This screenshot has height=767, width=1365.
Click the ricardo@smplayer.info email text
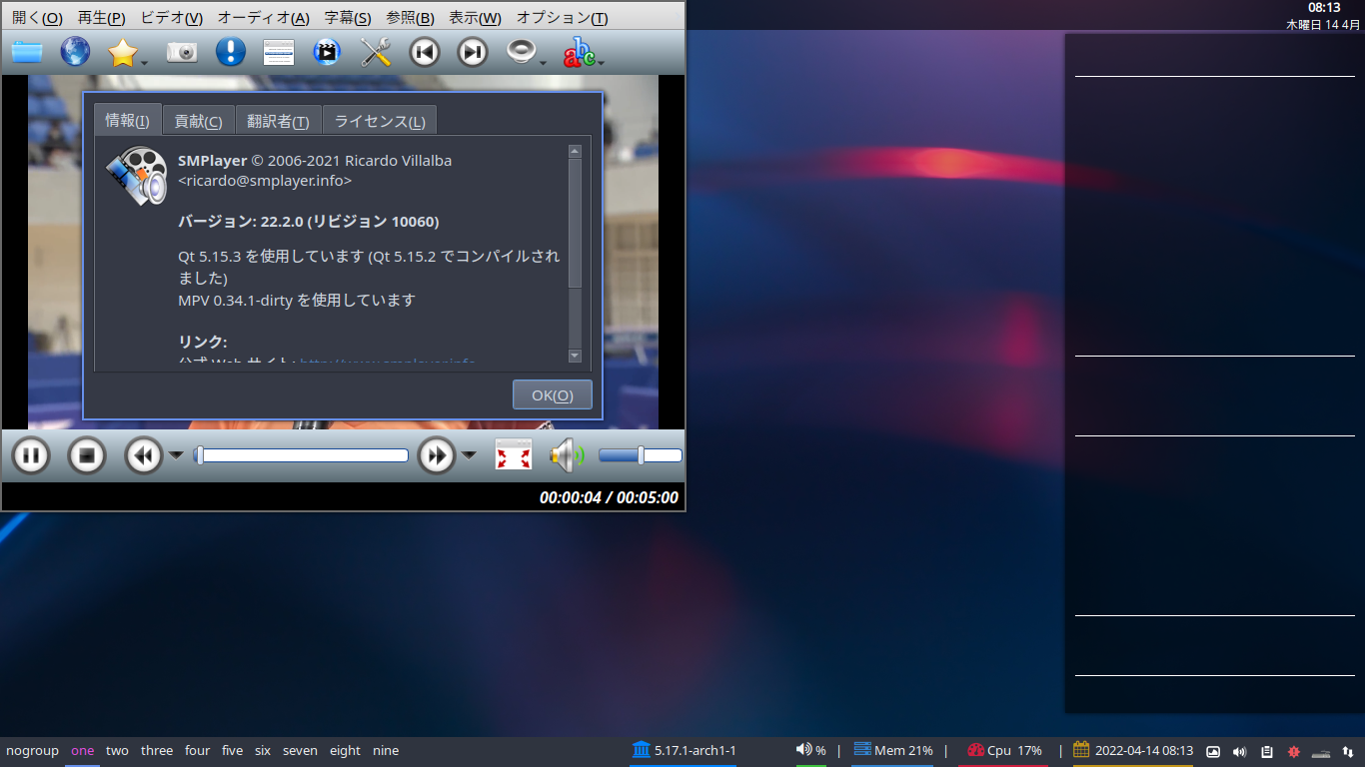(265, 181)
